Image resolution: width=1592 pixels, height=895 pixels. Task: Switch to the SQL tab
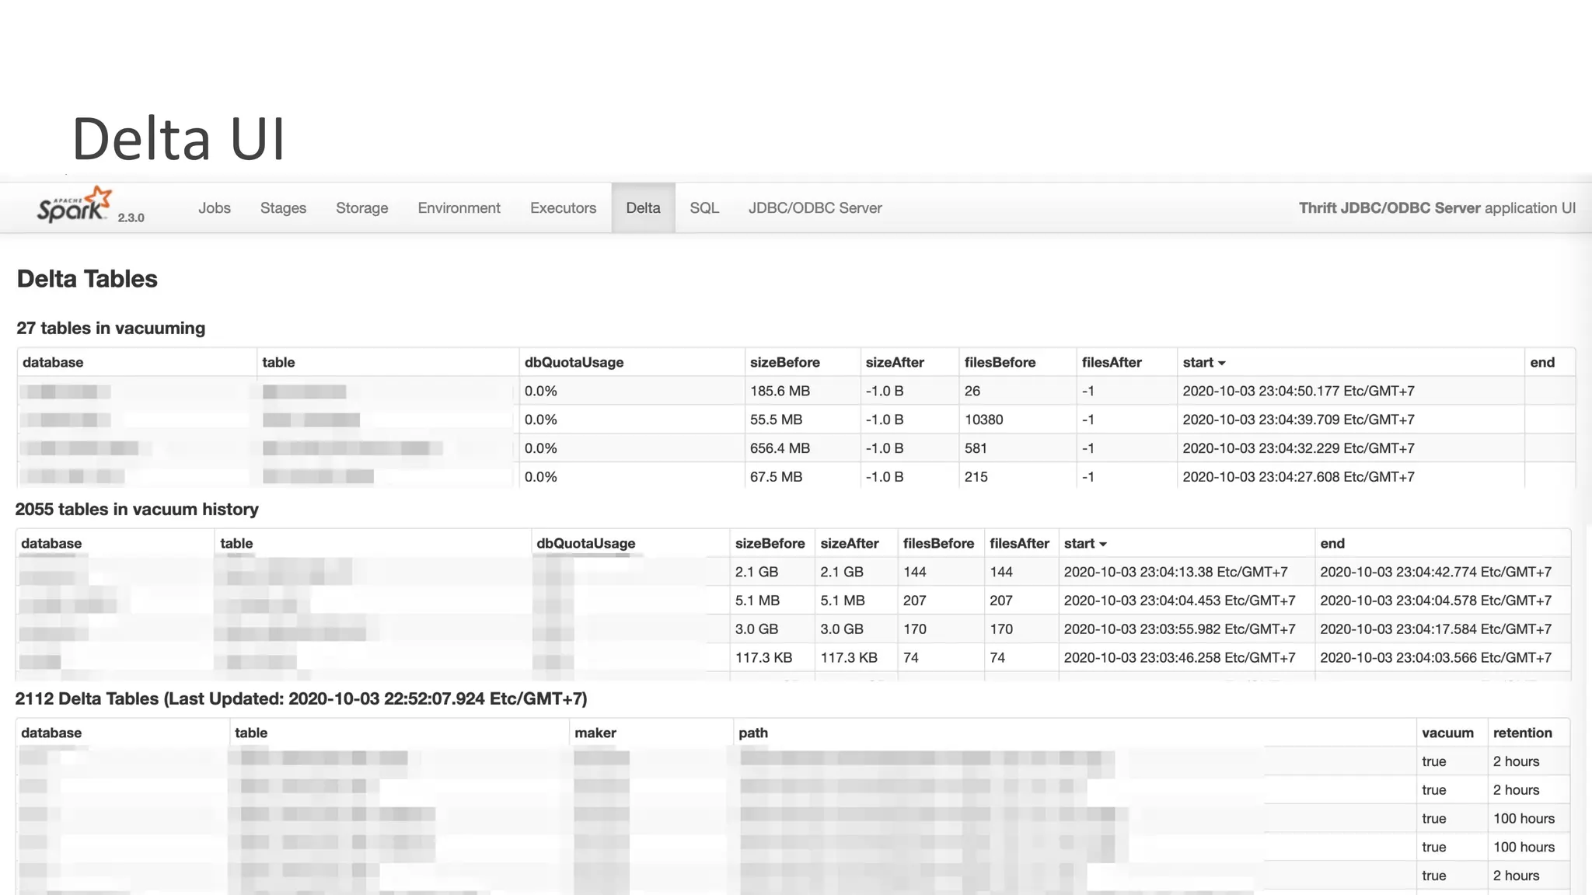(703, 208)
